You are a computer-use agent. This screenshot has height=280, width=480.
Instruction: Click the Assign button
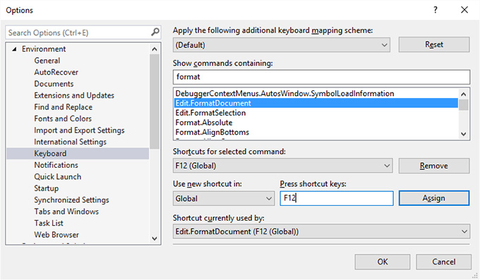pyautogui.click(x=434, y=198)
